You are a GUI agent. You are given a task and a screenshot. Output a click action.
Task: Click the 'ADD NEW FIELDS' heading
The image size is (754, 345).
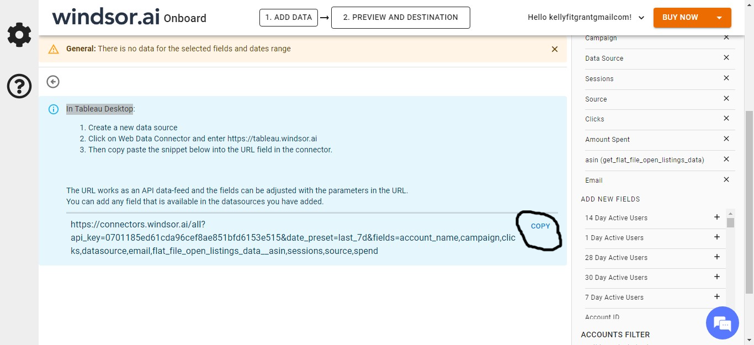click(x=610, y=199)
